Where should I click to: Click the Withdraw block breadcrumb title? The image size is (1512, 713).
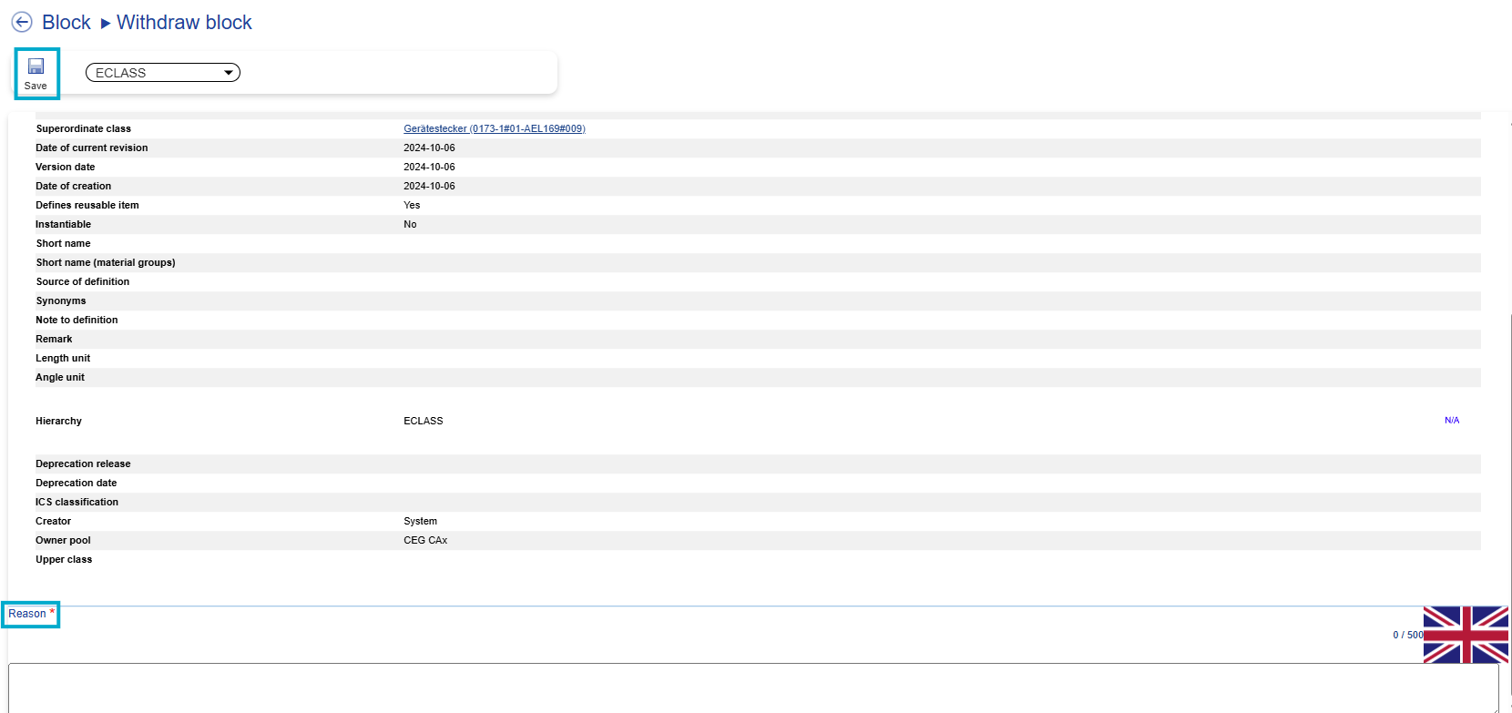pyautogui.click(x=184, y=23)
